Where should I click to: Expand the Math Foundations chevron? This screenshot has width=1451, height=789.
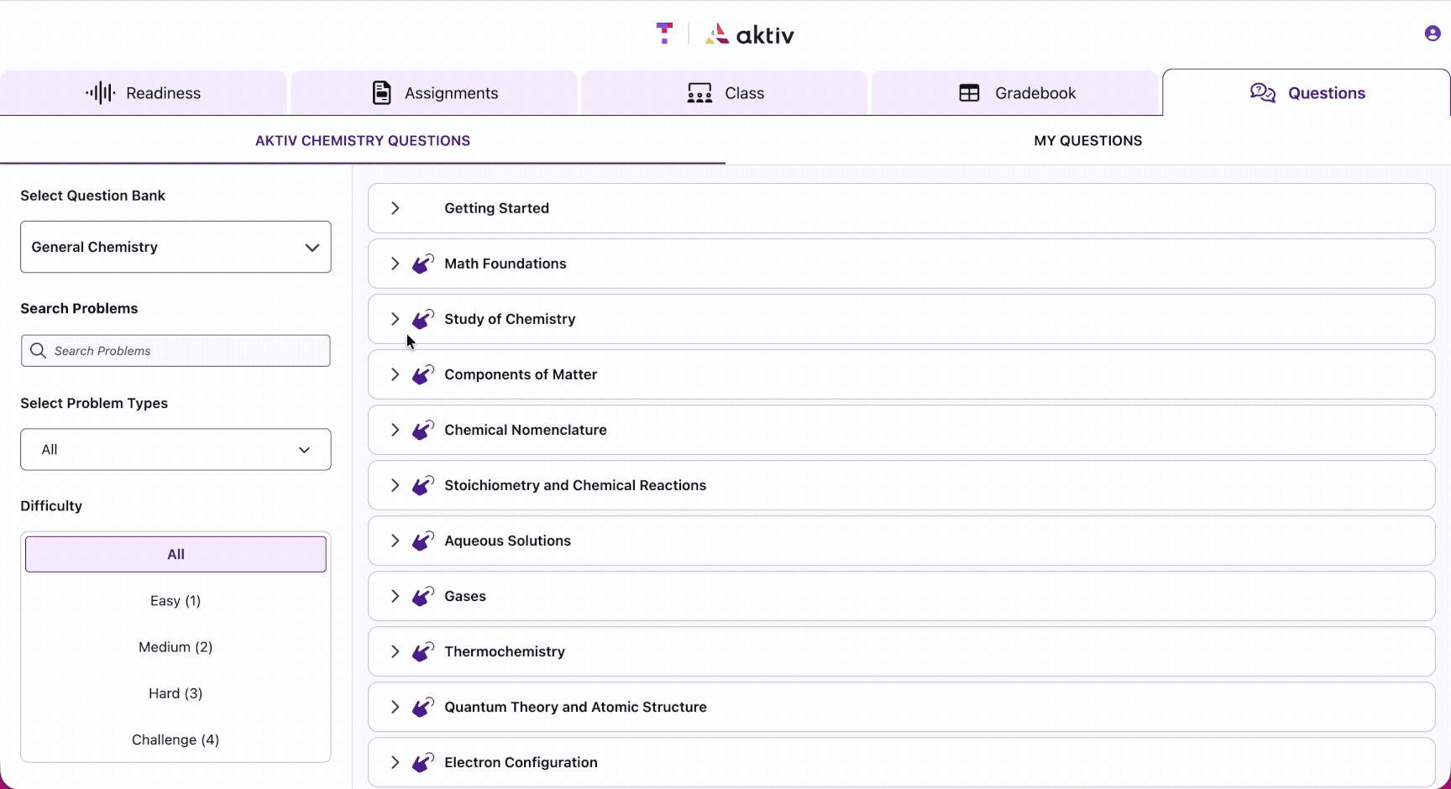click(395, 264)
